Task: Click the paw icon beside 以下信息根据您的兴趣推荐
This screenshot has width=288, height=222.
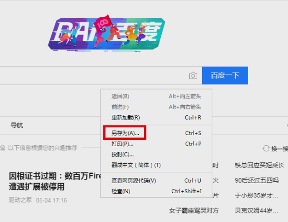Action: coord(3,148)
